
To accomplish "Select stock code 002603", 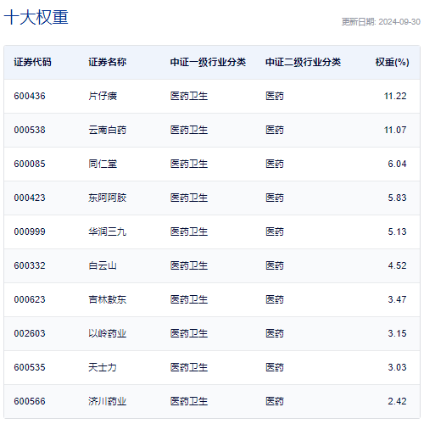I will (30, 333).
